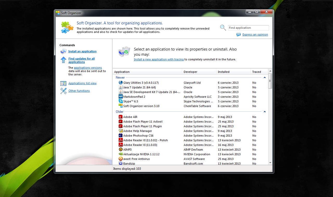Click the Adobe Reader XI (11.0.03) icon
The height and width of the screenshot is (197, 333).
pos(121,145)
